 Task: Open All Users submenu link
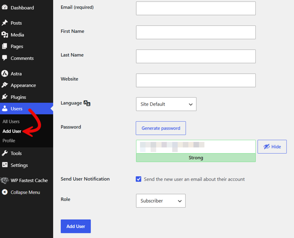pyautogui.click(x=11, y=122)
